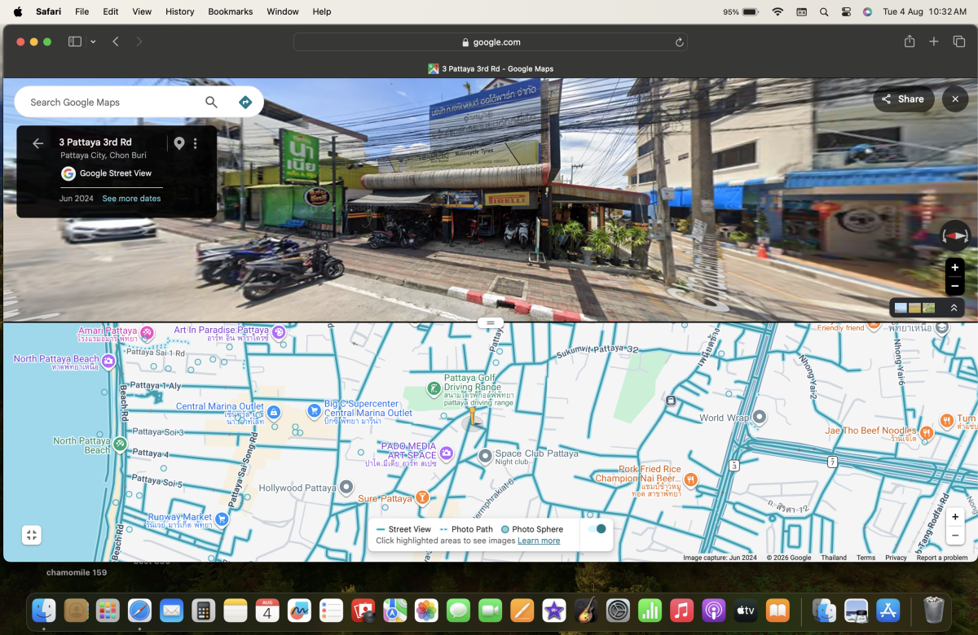Zoom out on the lower map
The height and width of the screenshot is (635, 978).
(955, 535)
